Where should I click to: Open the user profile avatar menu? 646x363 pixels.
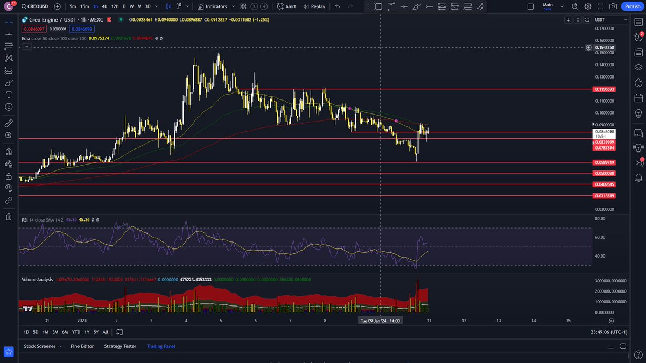10,6
